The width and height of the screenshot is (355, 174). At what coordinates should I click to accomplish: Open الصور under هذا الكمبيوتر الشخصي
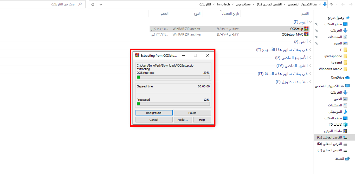(341, 99)
